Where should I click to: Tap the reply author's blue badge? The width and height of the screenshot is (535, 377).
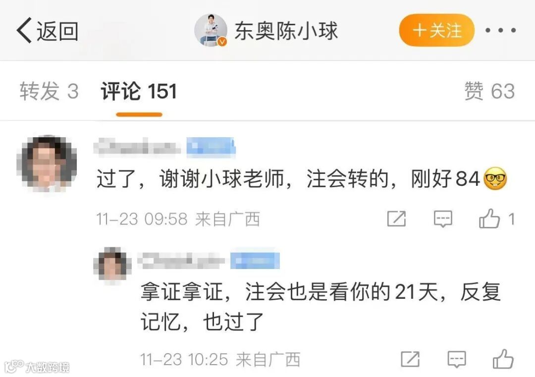255,261
